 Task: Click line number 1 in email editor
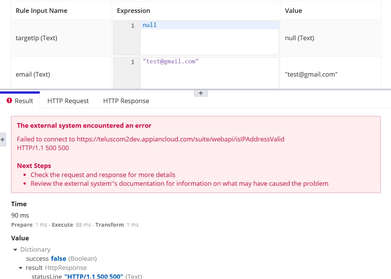tap(133, 62)
